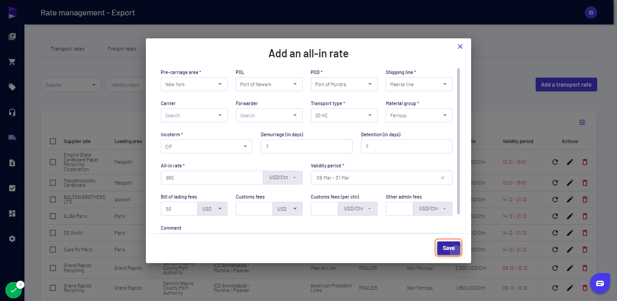Click the Detention (in days) field
The image size is (617, 301).
point(407,147)
